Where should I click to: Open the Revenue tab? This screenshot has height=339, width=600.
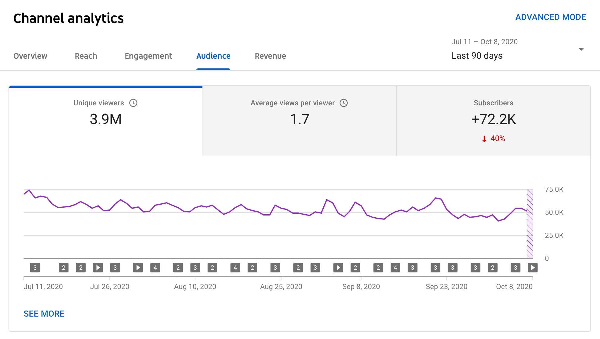270,56
